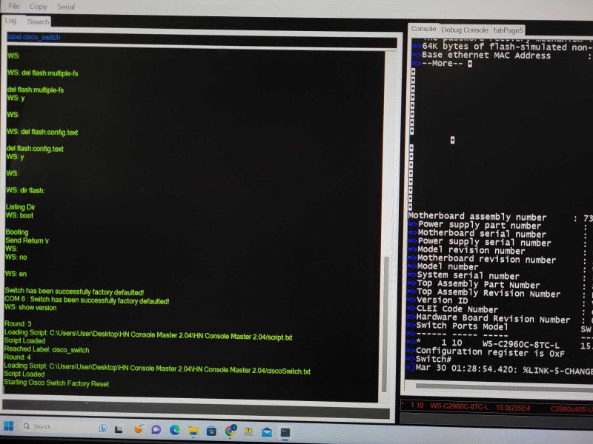The height and width of the screenshot is (444, 593).
Task: Click 'Motherboard serial number' console line
Action: coord(482,234)
